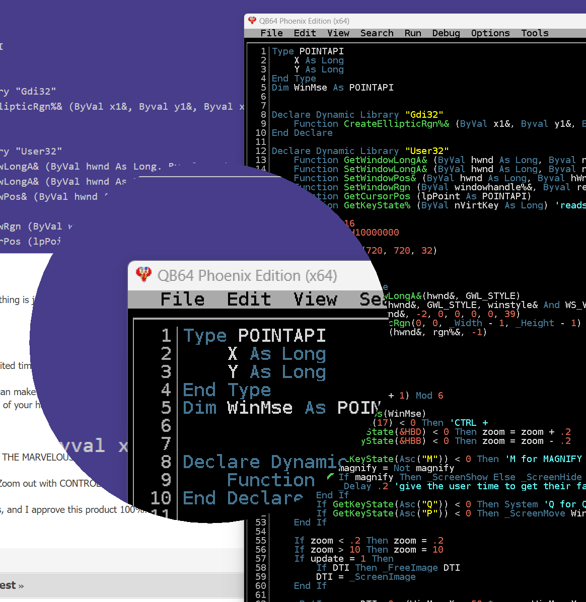The image size is (586, 602).
Task: Click "SetWindowPos&" function name in the editor
Action: 380,178
